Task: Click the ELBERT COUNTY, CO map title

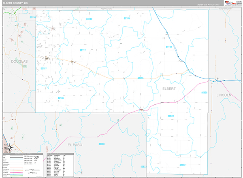Action: (x=15, y=3)
